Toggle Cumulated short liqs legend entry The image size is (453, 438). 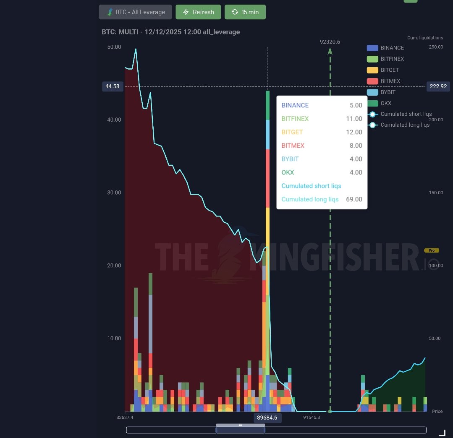click(x=400, y=114)
